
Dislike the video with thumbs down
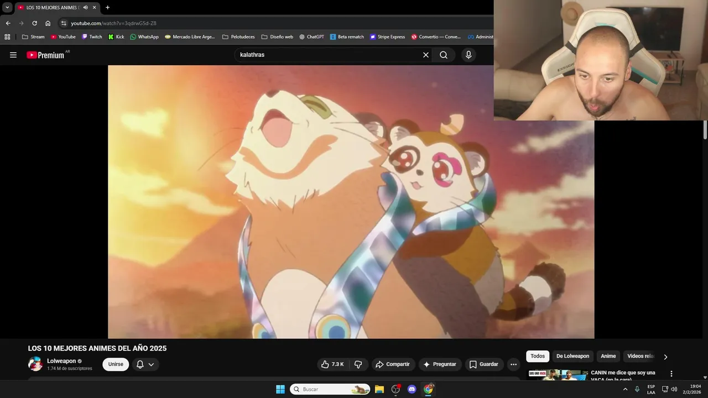[x=358, y=364]
